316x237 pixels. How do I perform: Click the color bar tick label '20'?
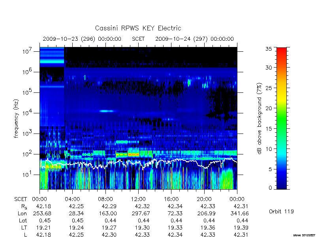(x=269, y=108)
